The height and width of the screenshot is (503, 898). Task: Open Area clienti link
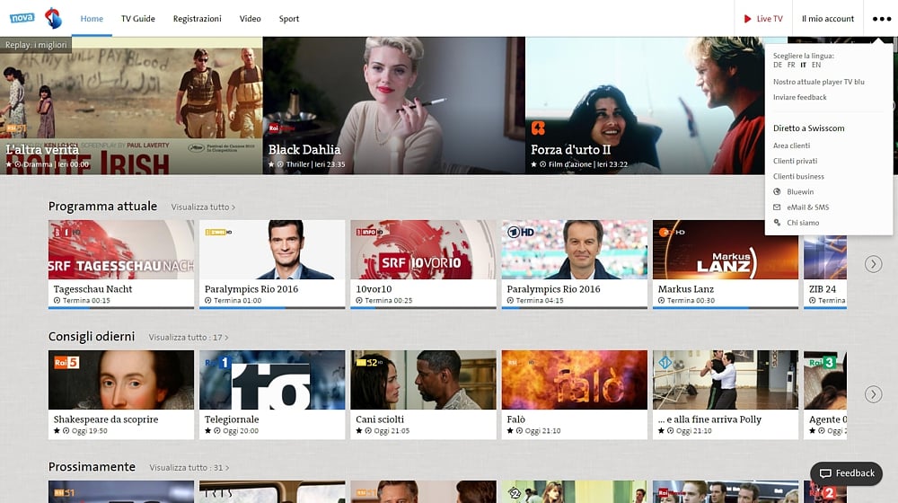[791, 146]
